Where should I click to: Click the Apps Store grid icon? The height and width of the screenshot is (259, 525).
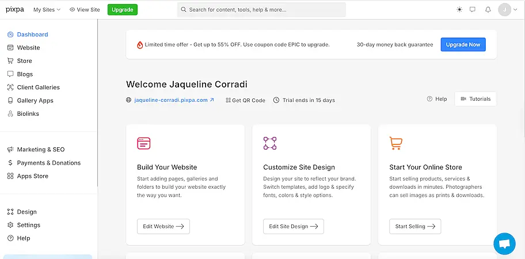tap(10, 176)
